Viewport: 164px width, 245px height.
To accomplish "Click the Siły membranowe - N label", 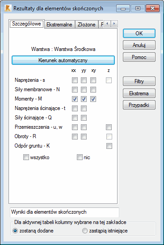I will 37,89.
